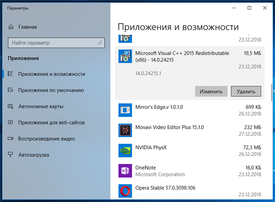Select Opera Stable 57.0.3098.106 entry

(x=190, y=191)
